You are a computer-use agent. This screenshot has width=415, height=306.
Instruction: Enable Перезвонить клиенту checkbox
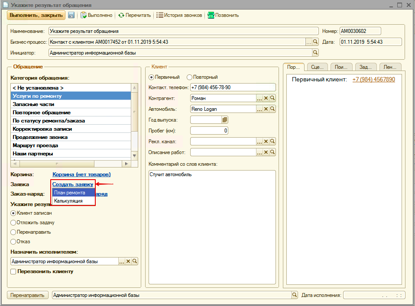13,272
